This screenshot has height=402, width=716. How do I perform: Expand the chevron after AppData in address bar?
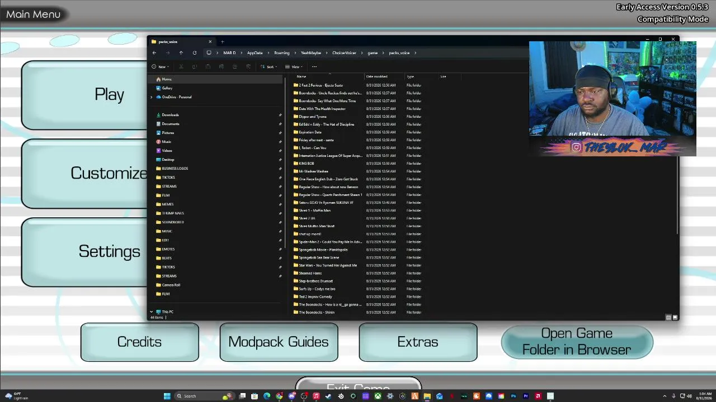click(268, 53)
